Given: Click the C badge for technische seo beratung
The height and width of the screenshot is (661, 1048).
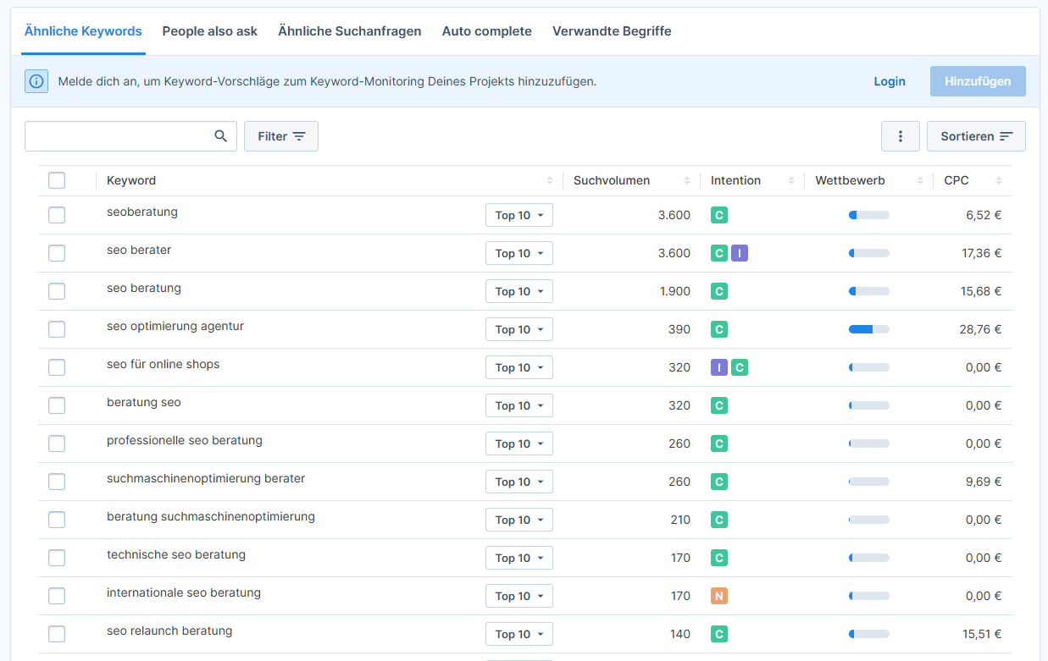Looking at the screenshot, I should (x=719, y=558).
